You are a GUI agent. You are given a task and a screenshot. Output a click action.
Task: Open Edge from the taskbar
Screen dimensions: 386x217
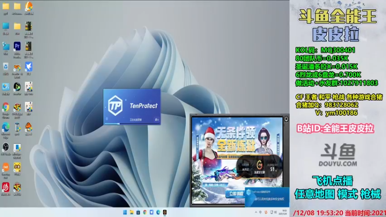158,212
